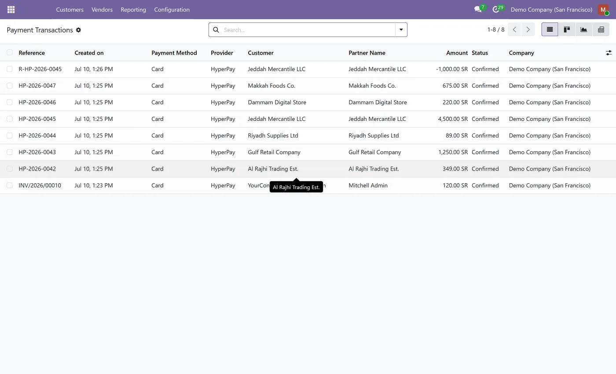
Task: Sort by the Amount column header
Action: [x=457, y=53]
